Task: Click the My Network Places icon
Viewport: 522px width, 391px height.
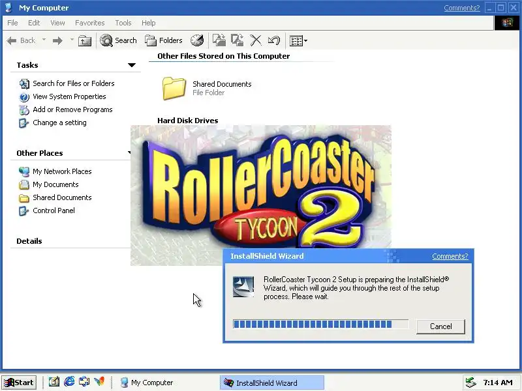Action: click(x=24, y=171)
